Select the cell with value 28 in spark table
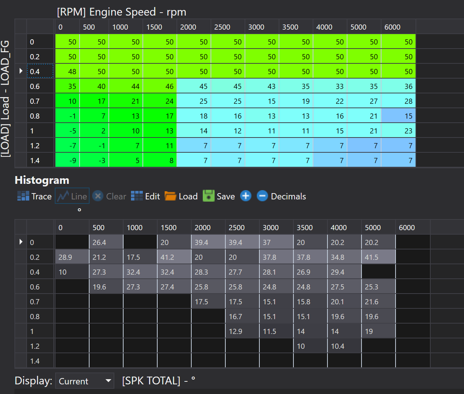The image size is (464, 394). point(399,101)
